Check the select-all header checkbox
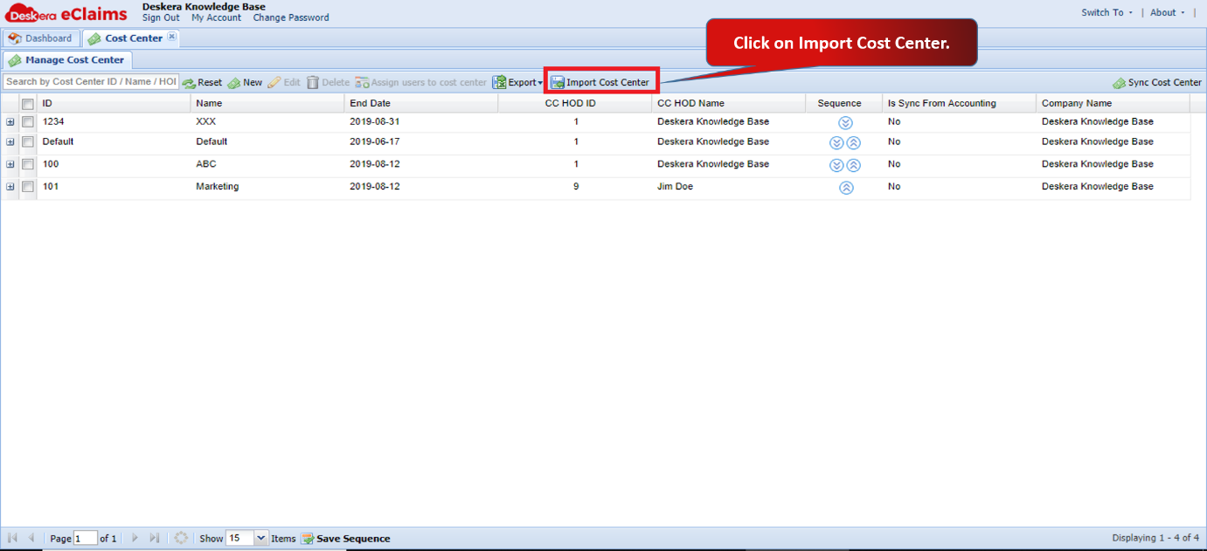Viewport: 1207px width, 551px height. (x=28, y=104)
